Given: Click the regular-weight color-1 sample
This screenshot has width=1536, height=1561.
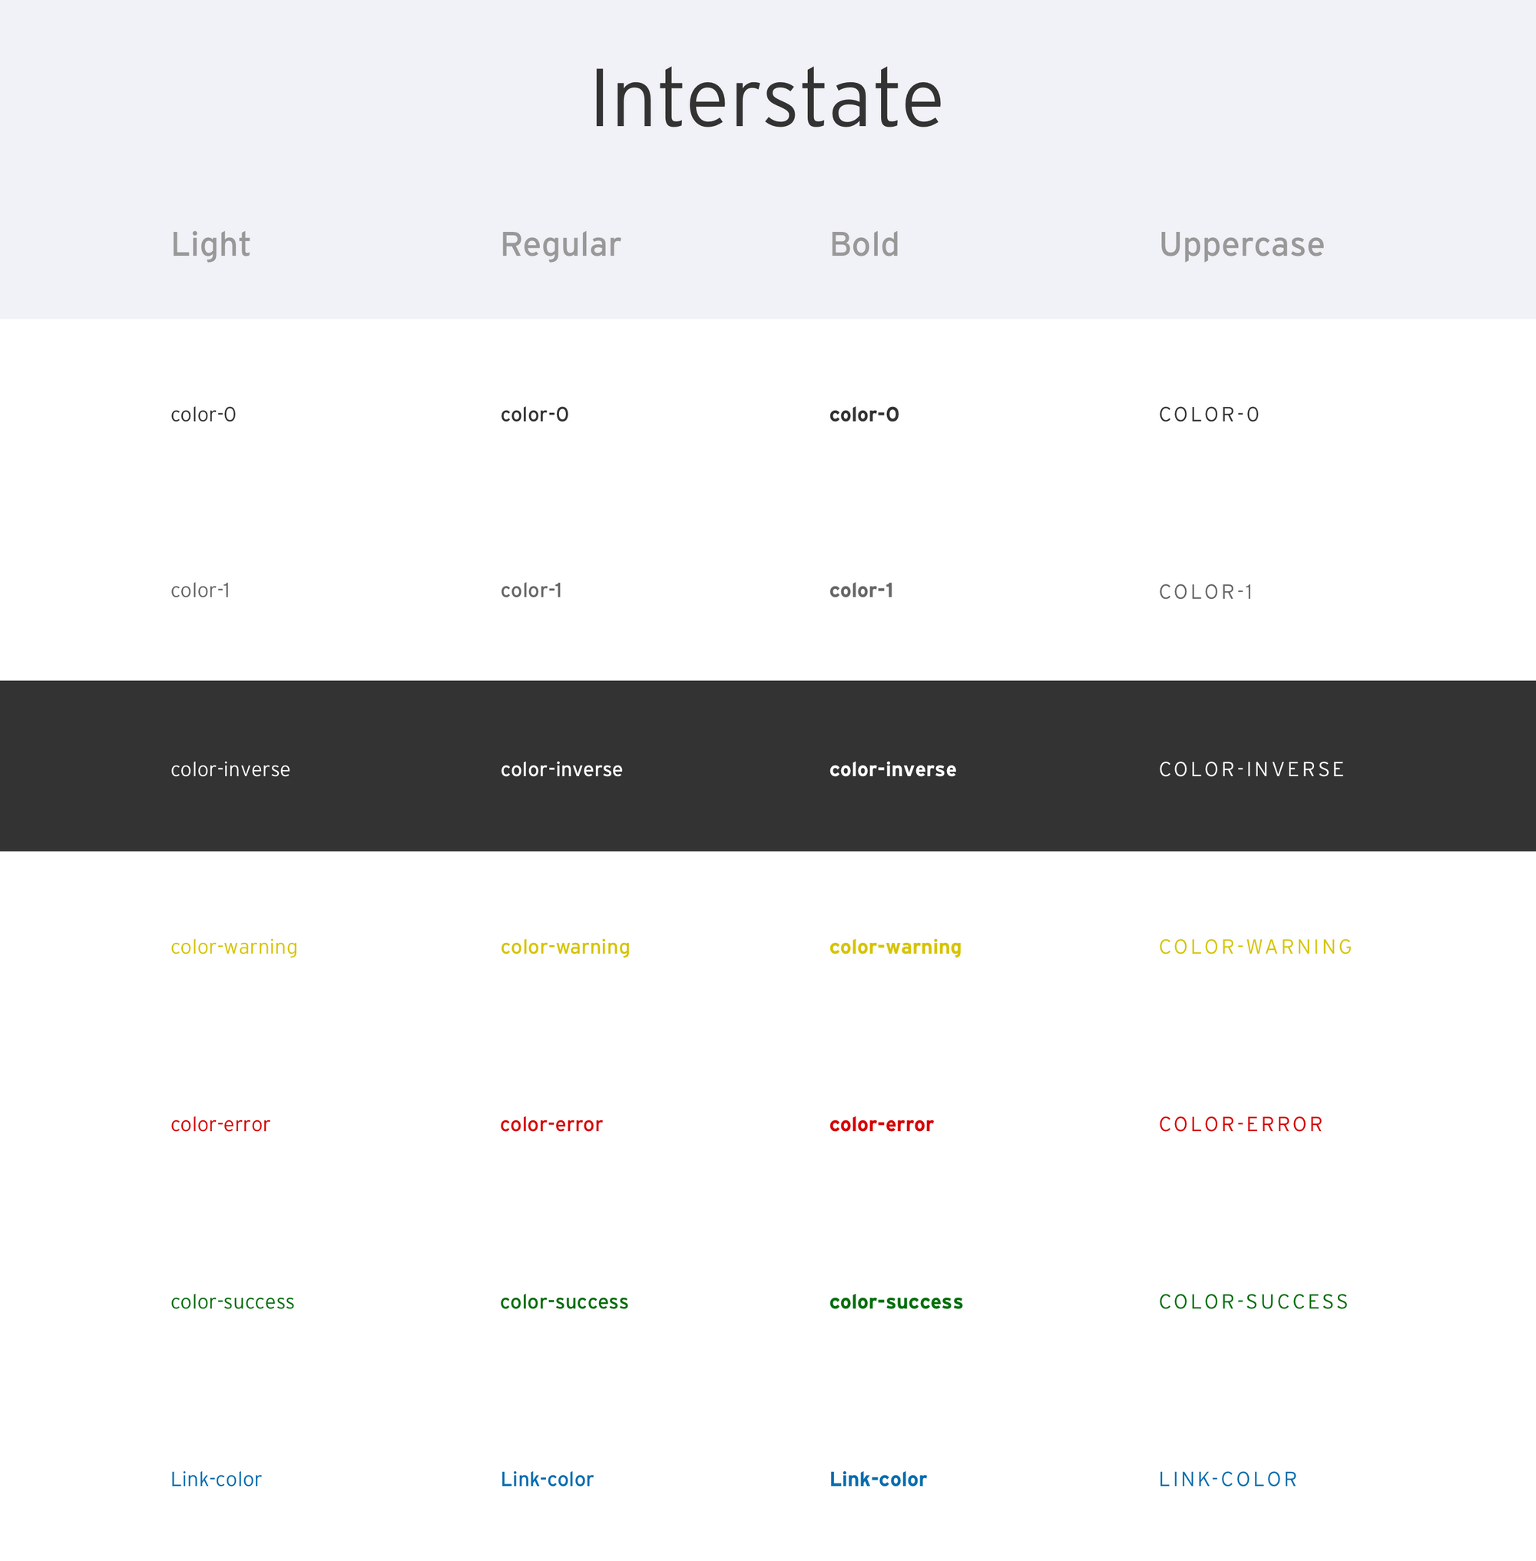Looking at the screenshot, I should click(531, 590).
